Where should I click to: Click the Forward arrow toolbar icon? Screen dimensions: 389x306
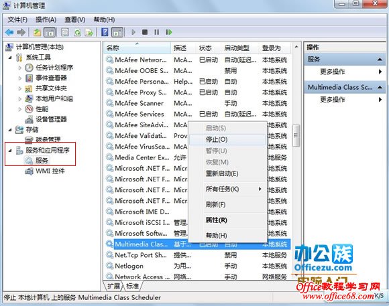tap(21, 32)
